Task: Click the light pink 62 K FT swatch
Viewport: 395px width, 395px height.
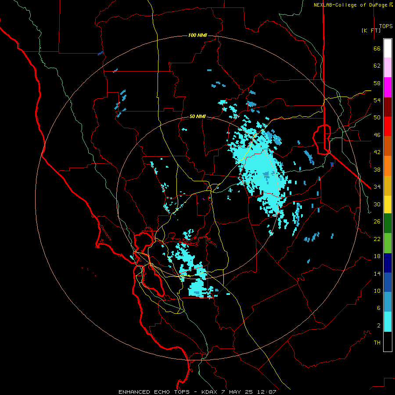Action: click(388, 67)
